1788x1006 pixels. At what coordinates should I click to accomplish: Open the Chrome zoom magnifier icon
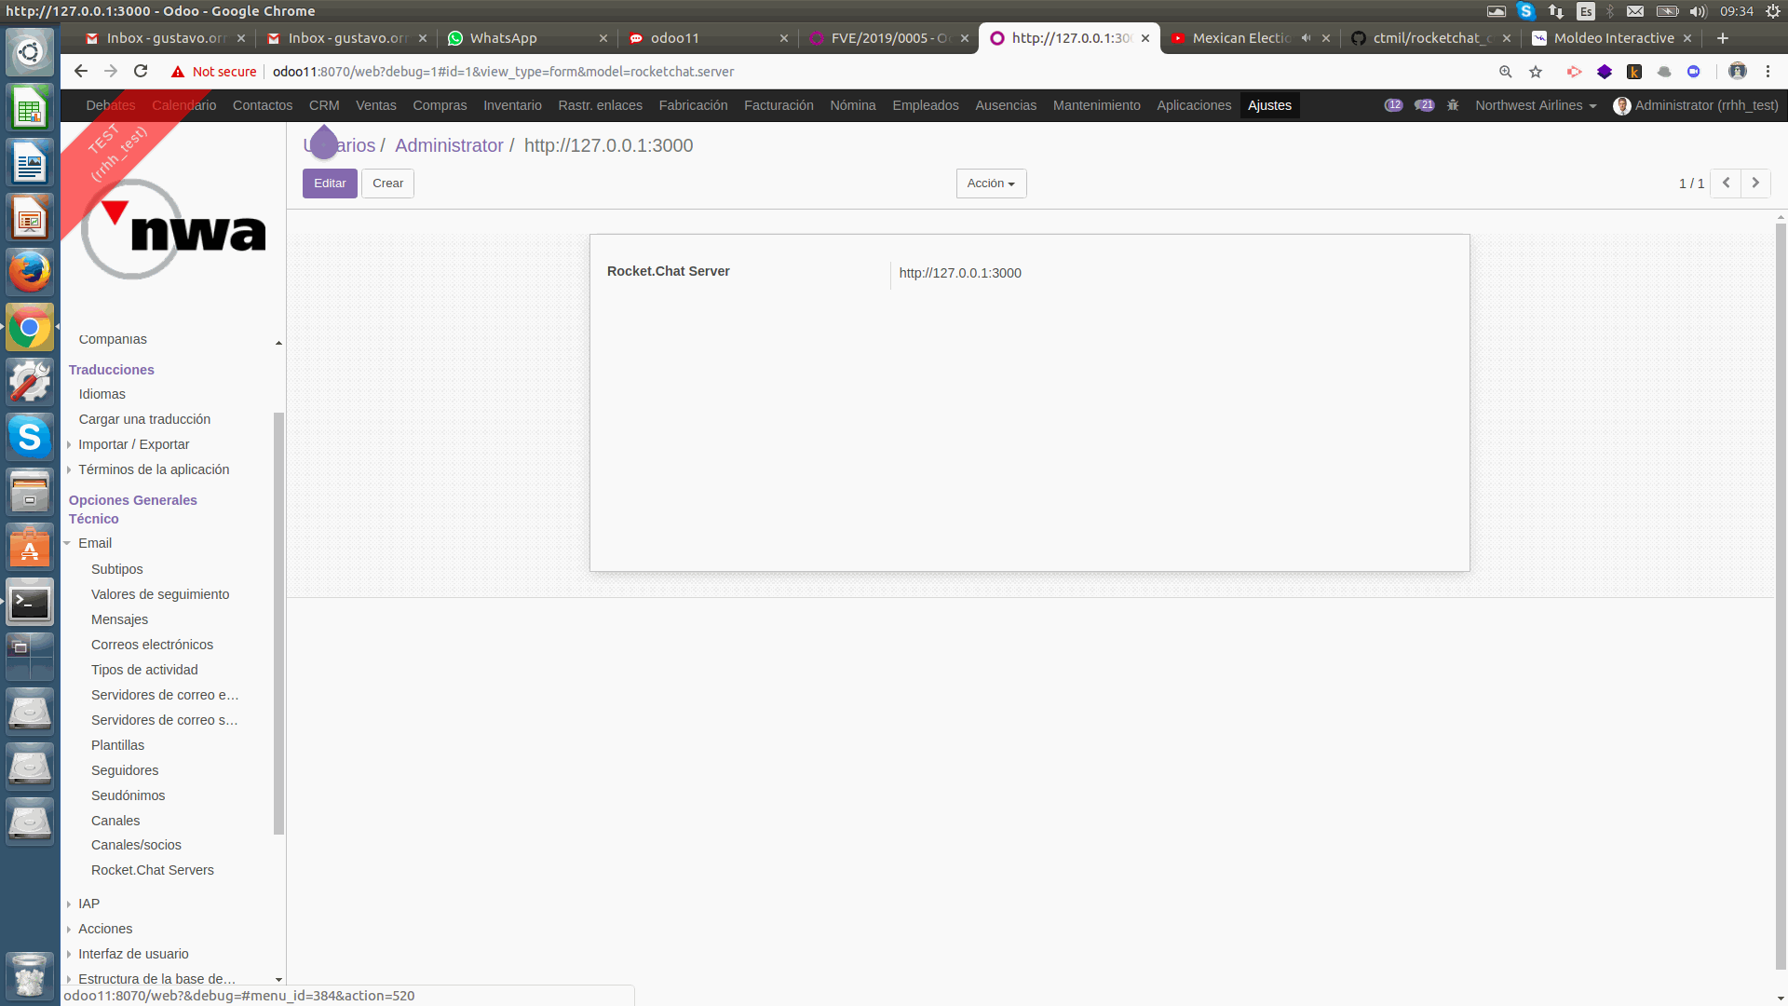[x=1506, y=72]
